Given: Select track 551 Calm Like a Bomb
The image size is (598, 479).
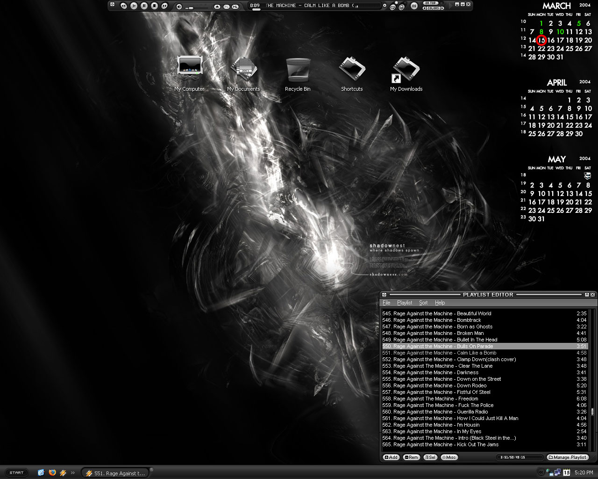Looking at the screenshot, I should pyautogui.click(x=484, y=353).
